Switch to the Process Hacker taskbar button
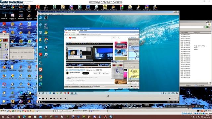Image resolution: width=212 pixels, height=119 pixels. coord(80,111)
